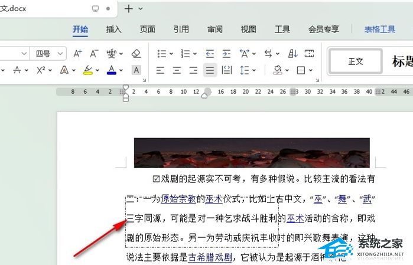
Task: Click the line spacing icon
Action: pos(245,70)
